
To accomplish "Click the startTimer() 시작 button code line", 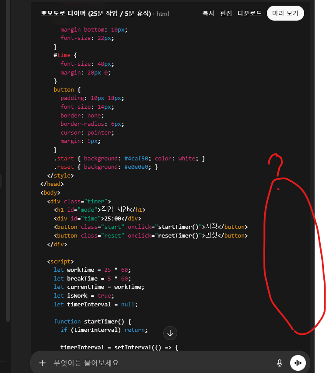I will [151, 227].
